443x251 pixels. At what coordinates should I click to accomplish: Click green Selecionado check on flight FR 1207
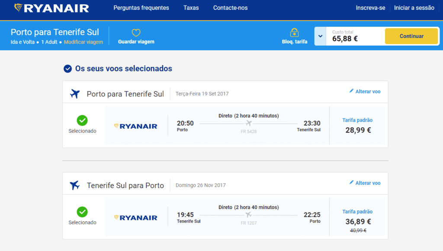82,212
